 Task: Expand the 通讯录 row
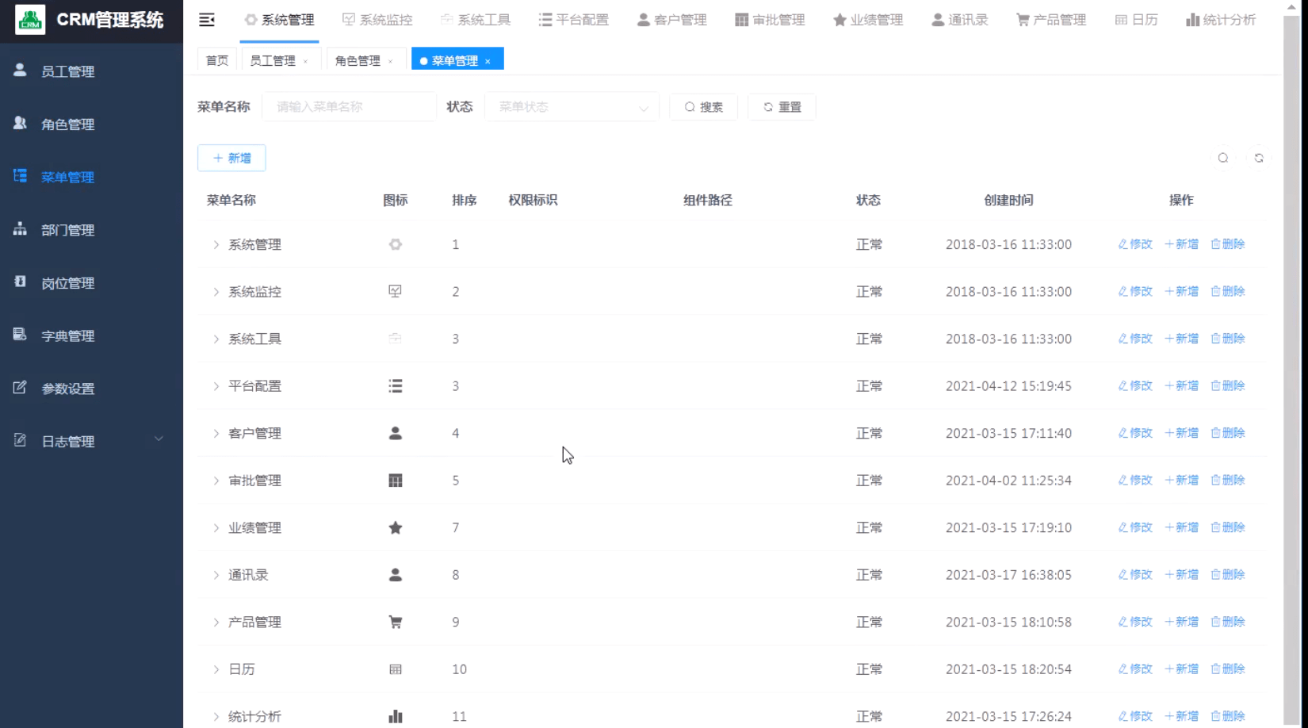216,575
